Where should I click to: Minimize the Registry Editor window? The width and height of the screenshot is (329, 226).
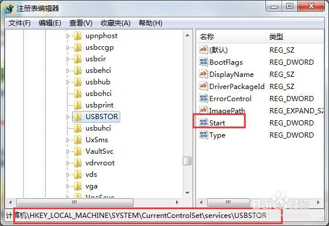pos(274,6)
